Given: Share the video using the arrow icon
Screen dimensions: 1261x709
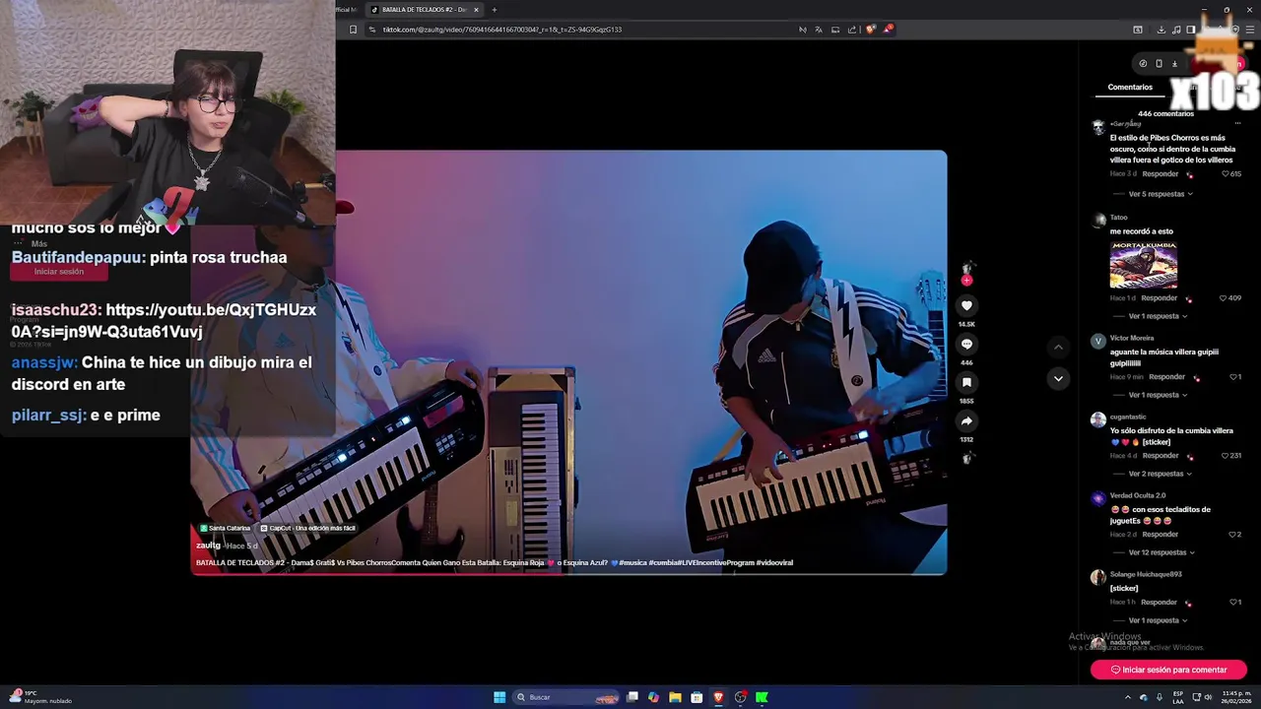Looking at the screenshot, I should pos(966,421).
